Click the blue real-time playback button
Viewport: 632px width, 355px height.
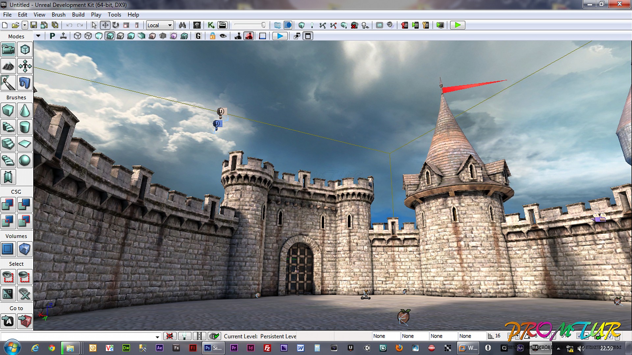280,36
